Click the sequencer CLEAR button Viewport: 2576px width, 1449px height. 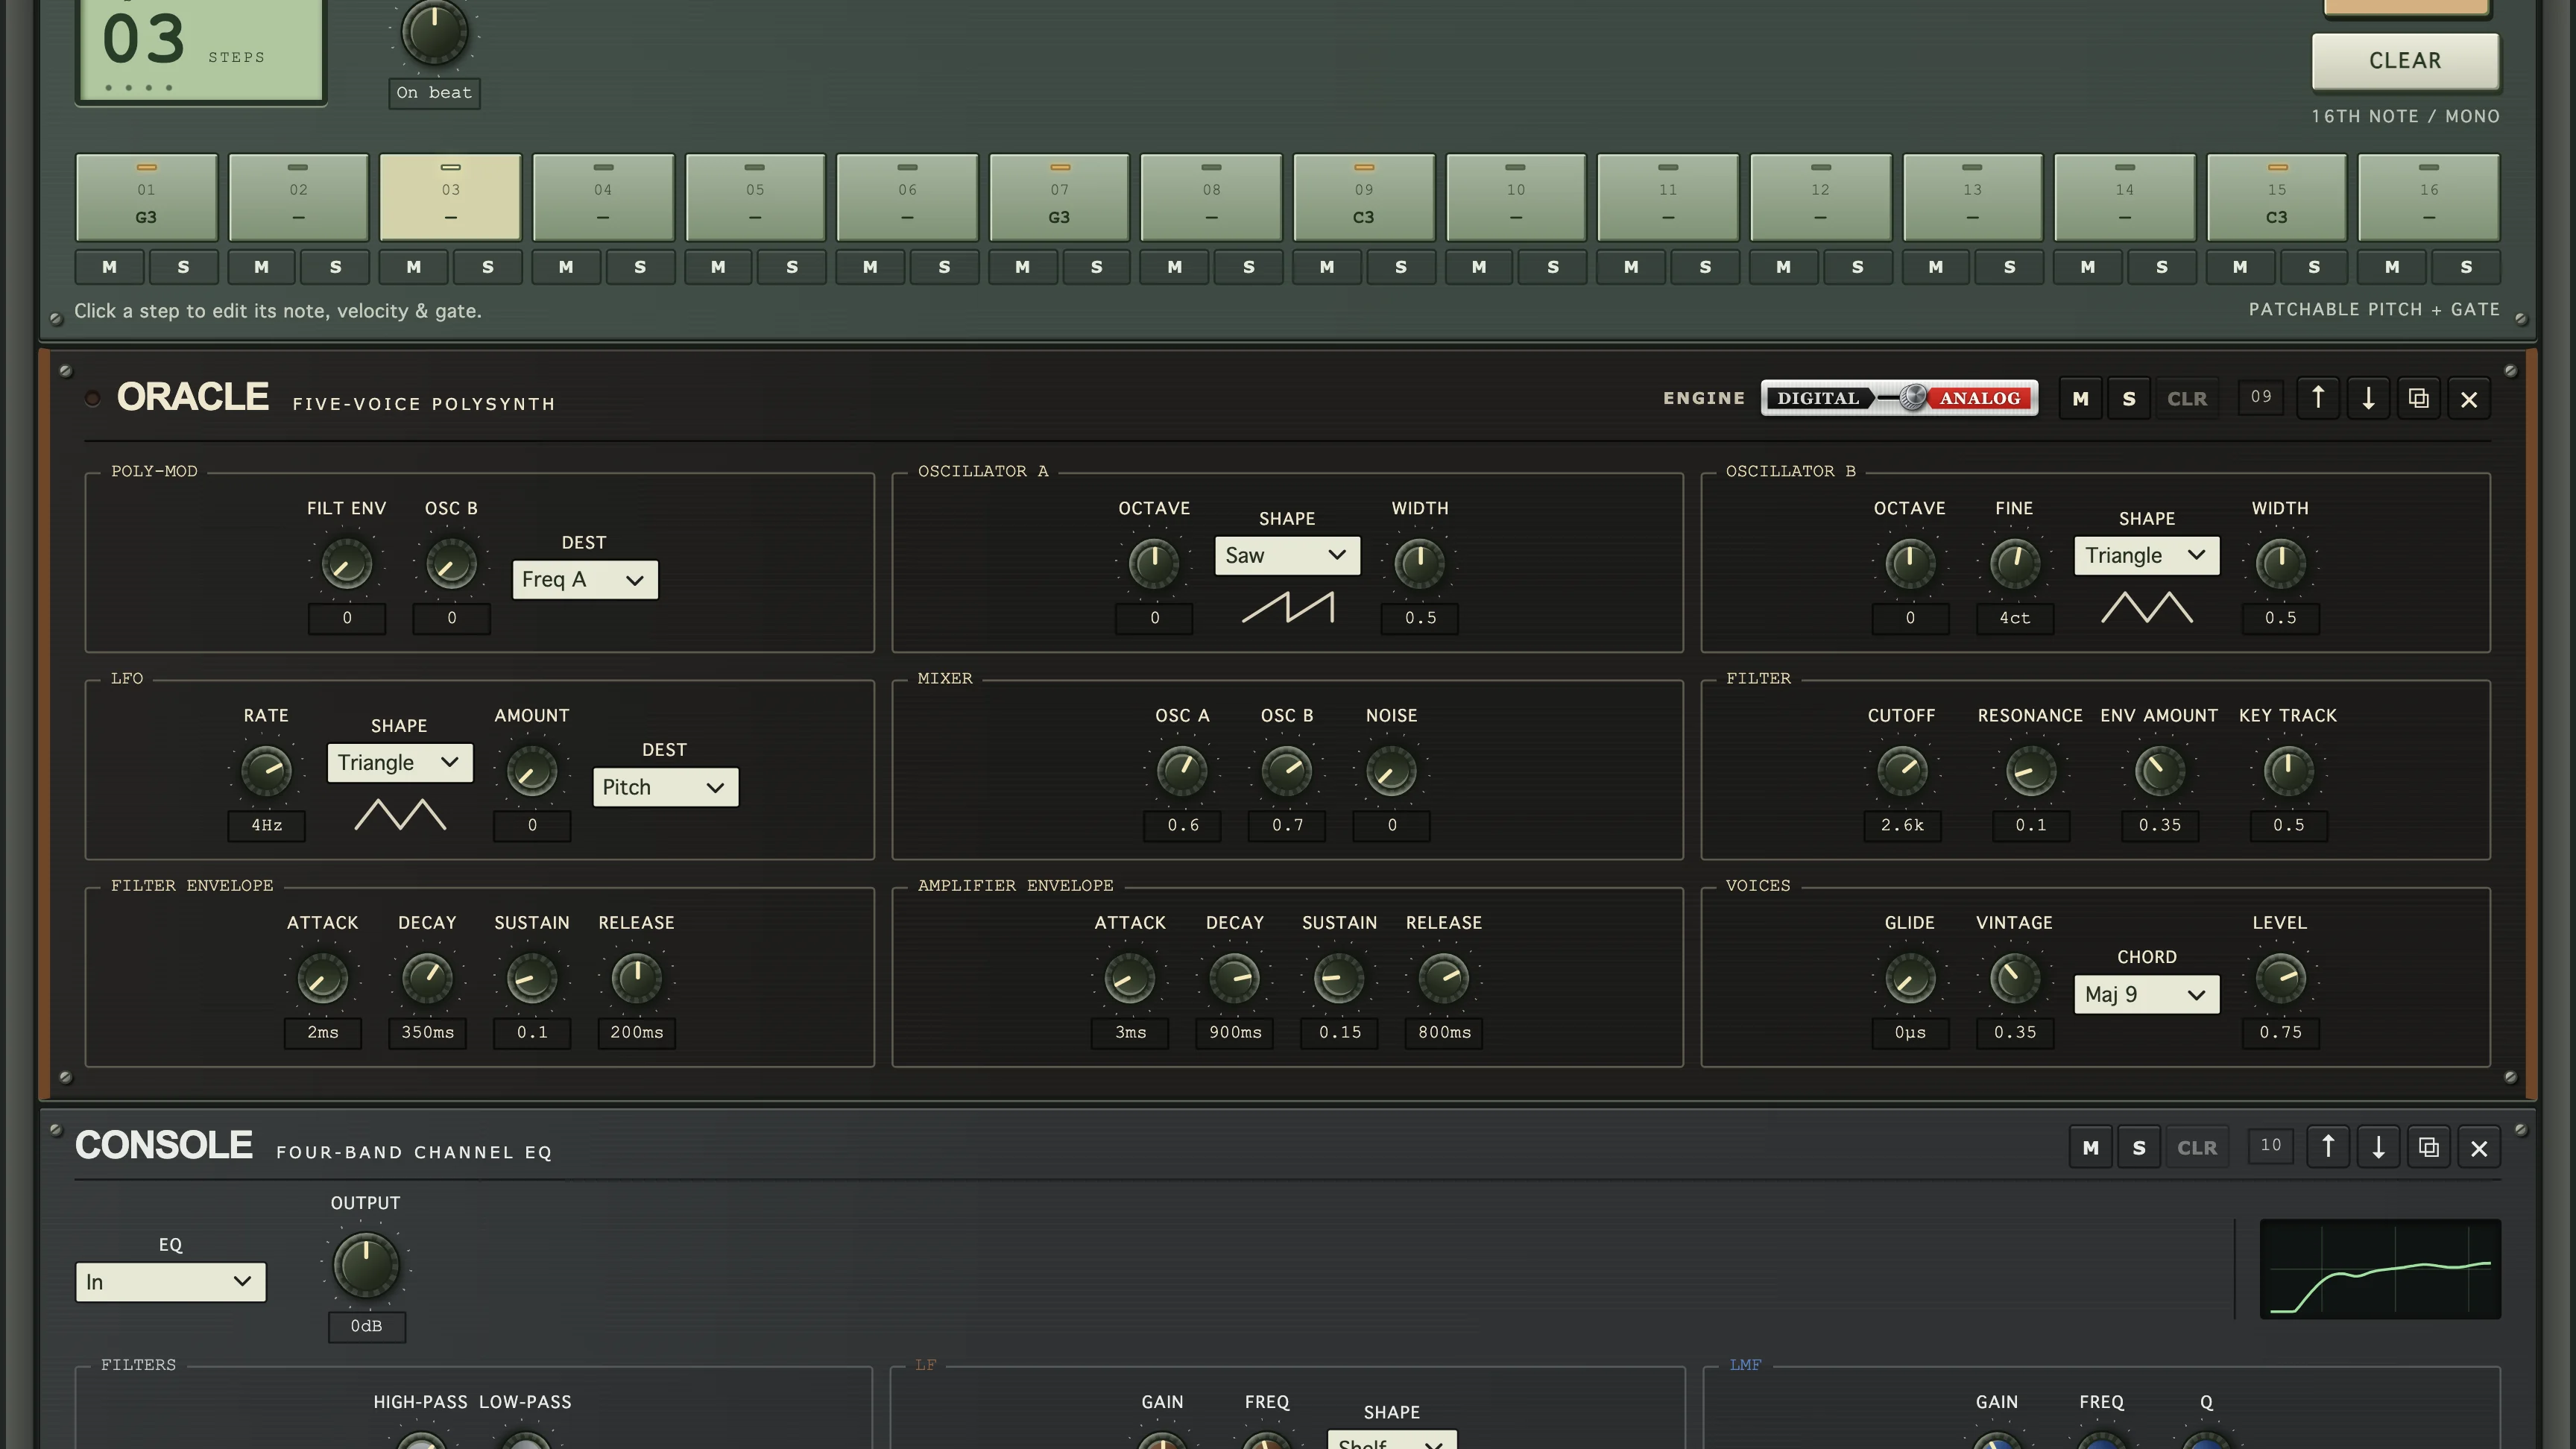coord(2405,61)
